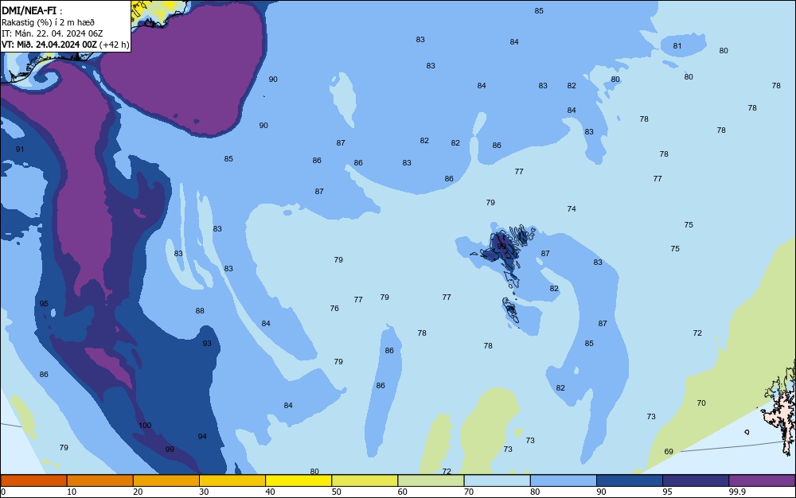Click the 90–95 dark blue legend swatch
Screen dimensions: 796x498
630,480
